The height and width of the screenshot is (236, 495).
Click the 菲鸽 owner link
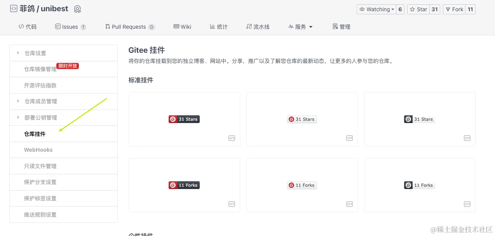pyautogui.click(x=27, y=9)
